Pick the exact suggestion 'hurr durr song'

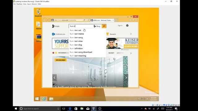point(87,38)
